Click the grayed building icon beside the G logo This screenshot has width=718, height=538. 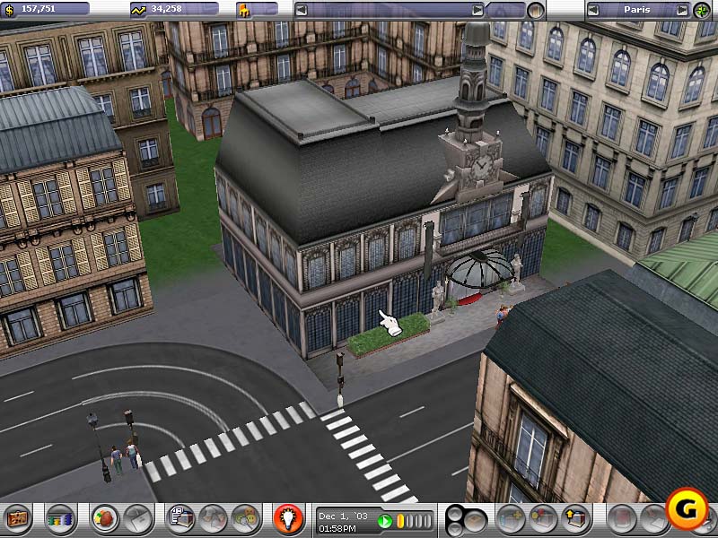tap(652, 519)
